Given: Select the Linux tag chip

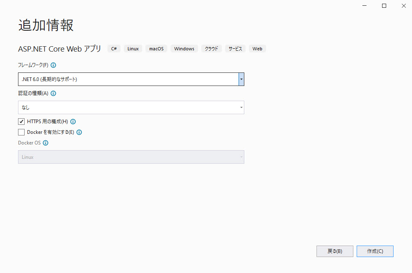Looking at the screenshot, I should pos(133,49).
